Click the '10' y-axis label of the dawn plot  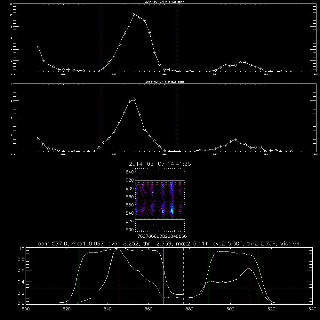pyautogui.click(x=11, y=15)
